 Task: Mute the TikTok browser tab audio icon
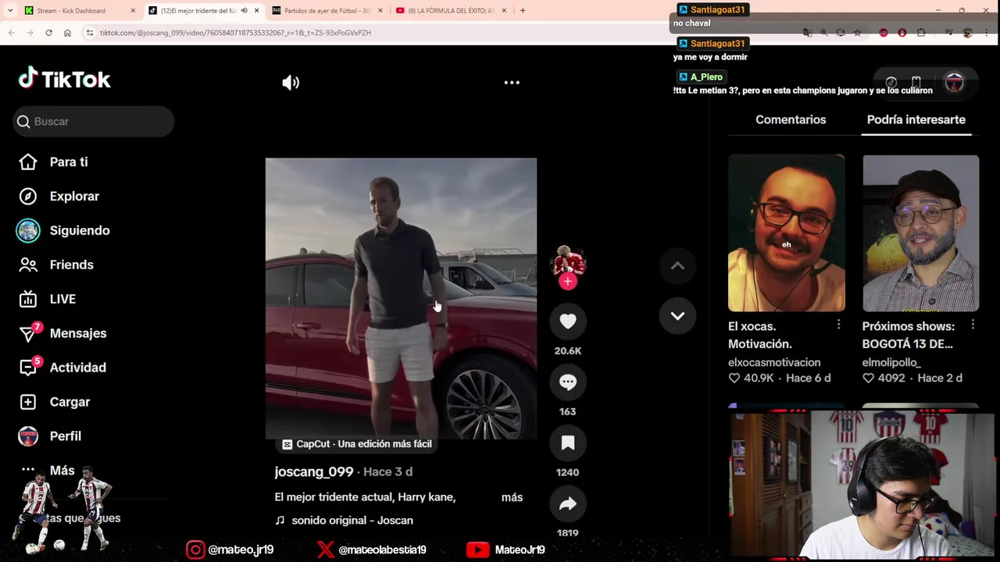click(x=244, y=10)
